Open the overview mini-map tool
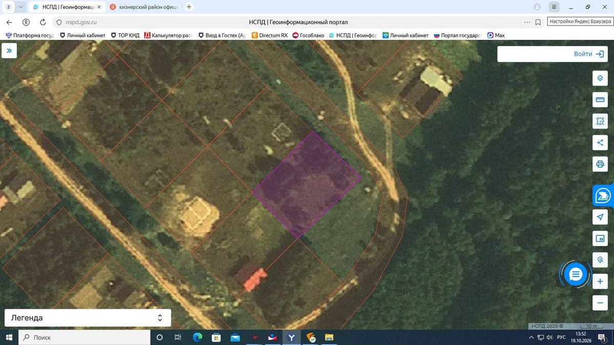 [x=600, y=238]
